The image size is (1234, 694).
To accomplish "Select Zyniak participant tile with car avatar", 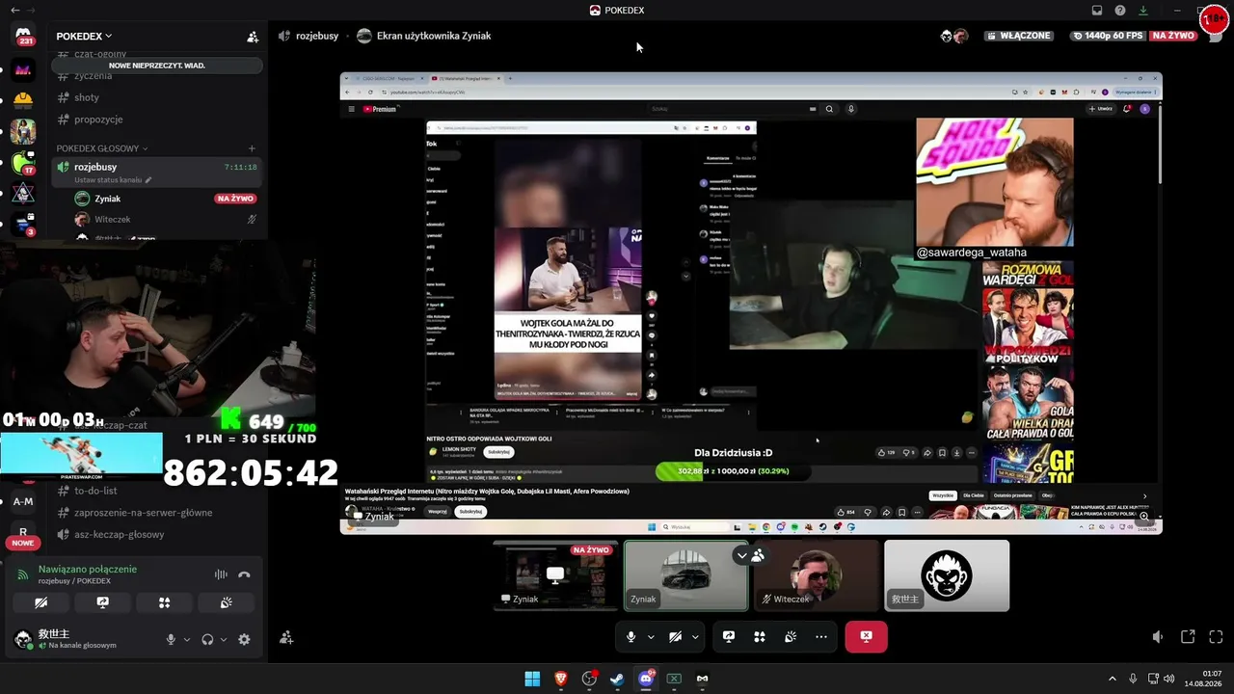I will tap(686, 575).
